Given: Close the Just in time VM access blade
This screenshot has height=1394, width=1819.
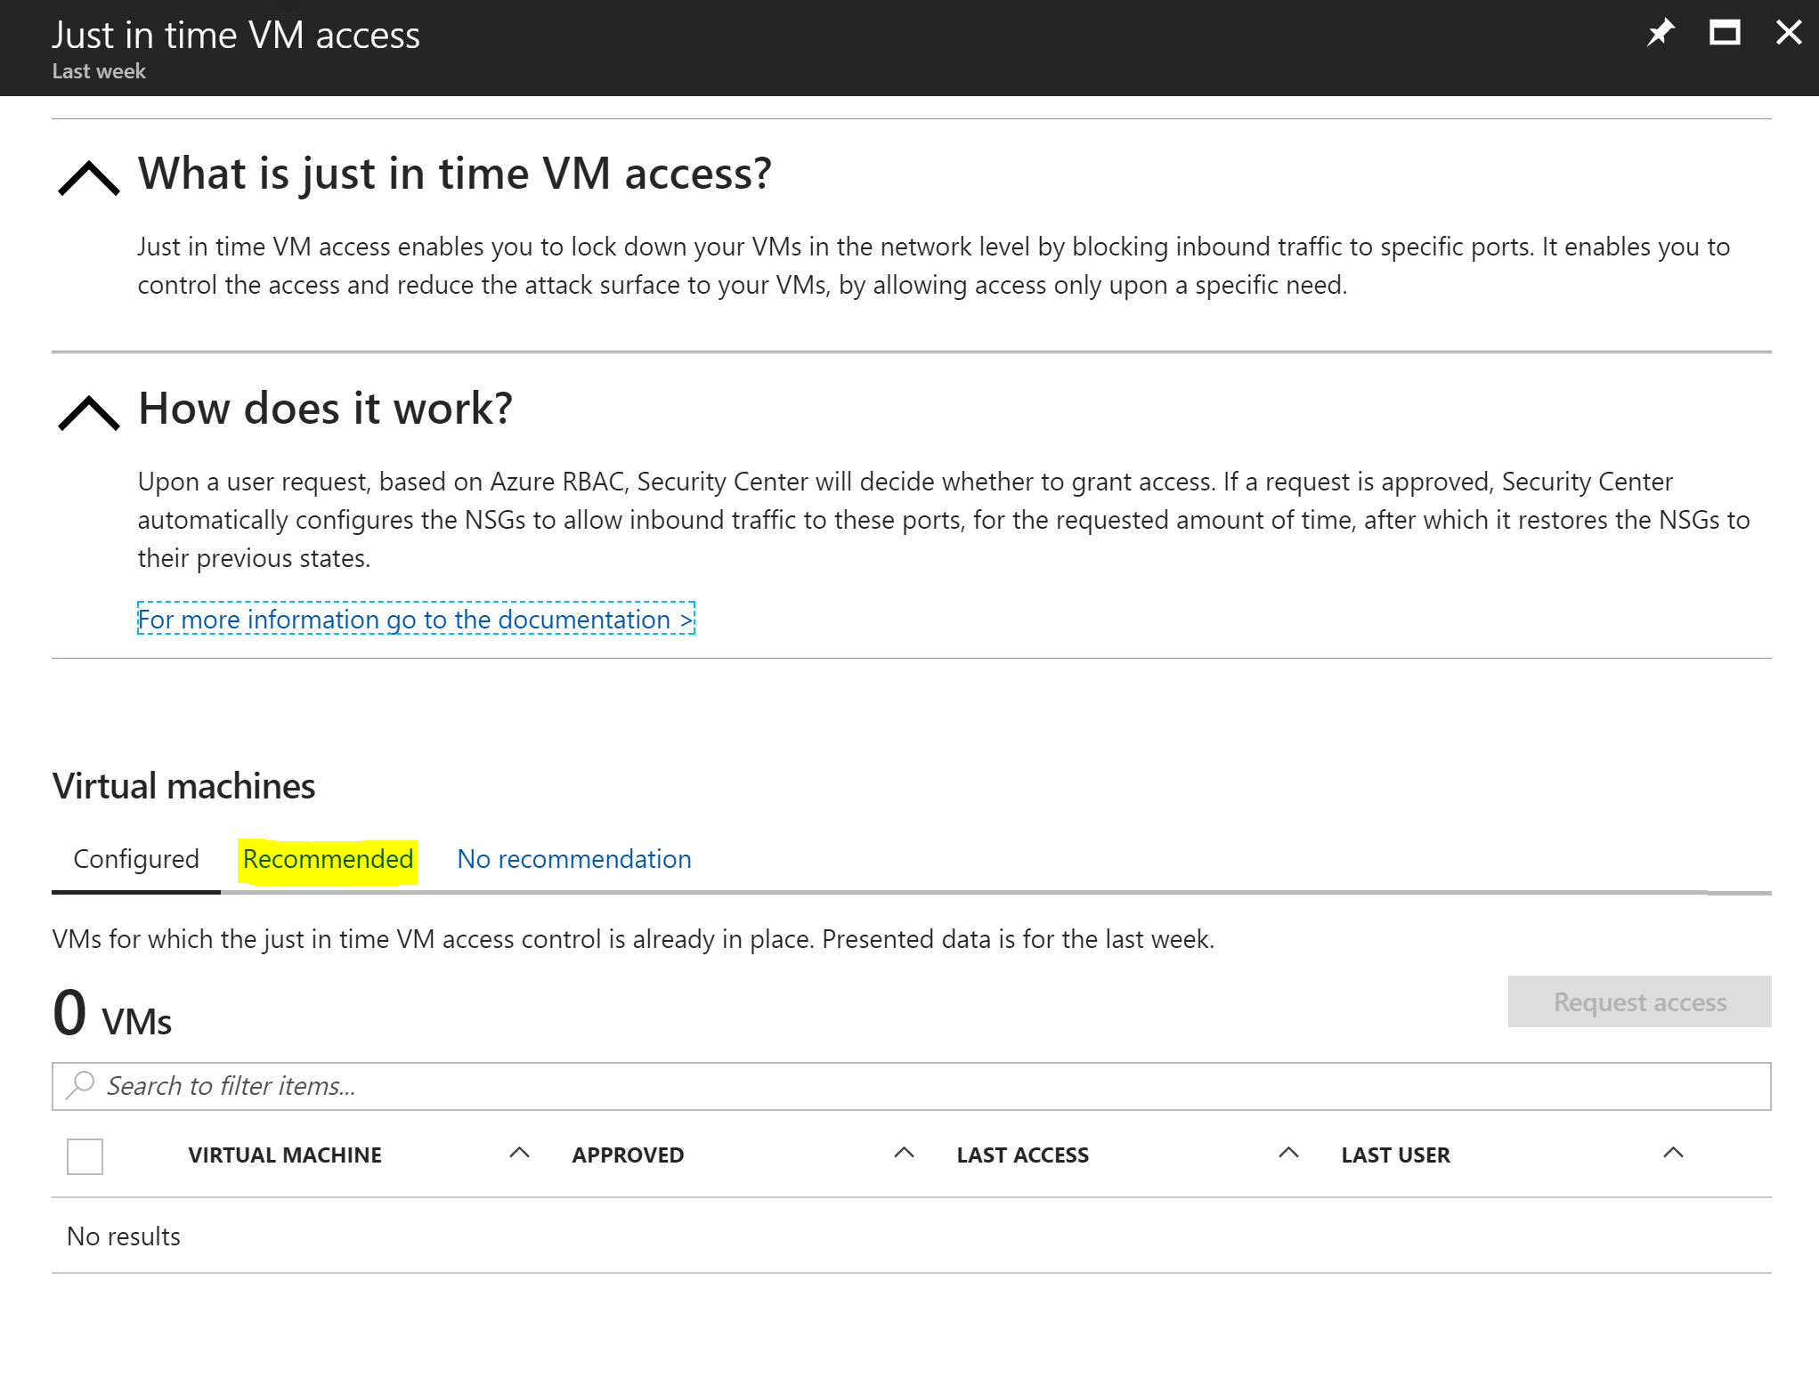Looking at the screenshot, I should [1789, 34].
